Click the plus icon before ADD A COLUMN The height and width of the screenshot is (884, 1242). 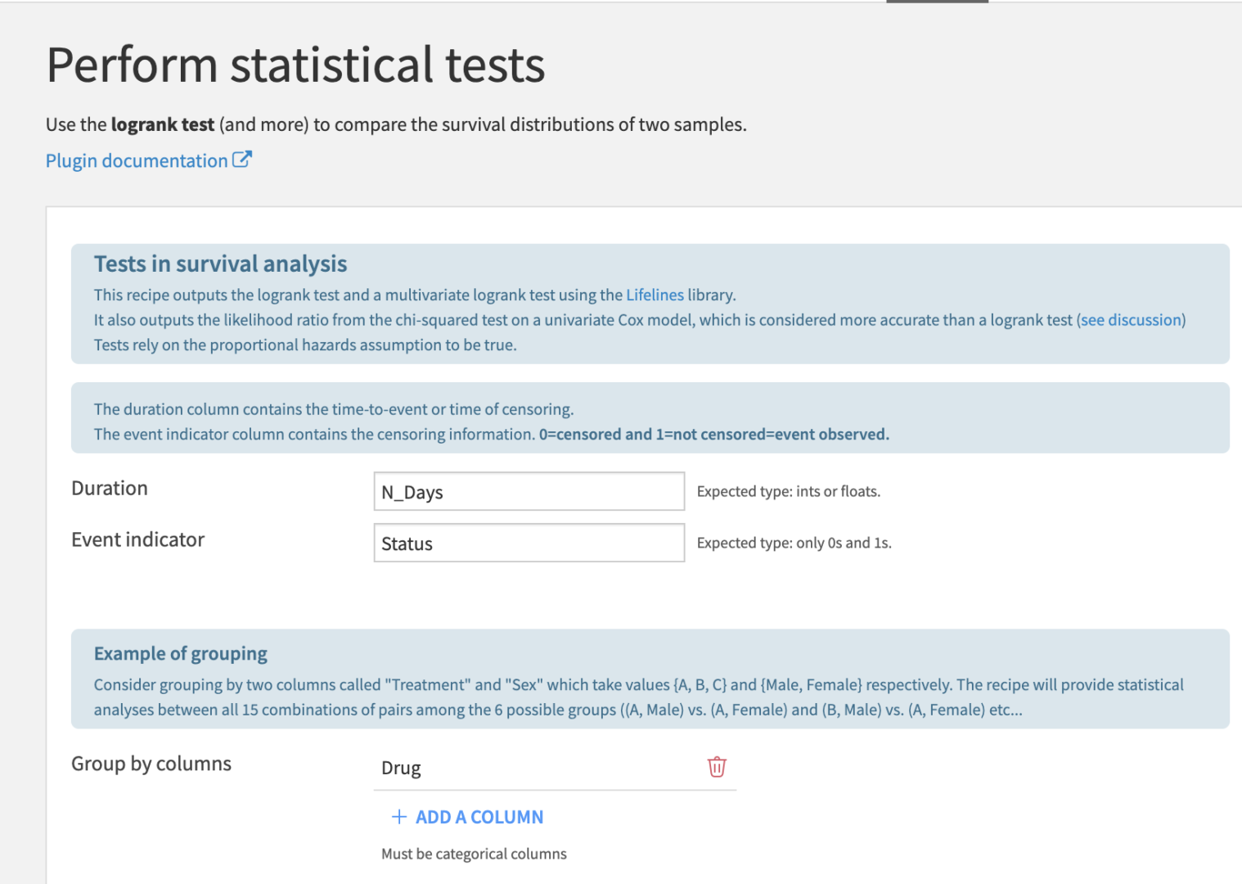(x=398, y=816)
